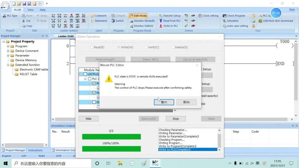Confirm remote-RUN with the 是(Y) button
This screenshot has height=168, width=299.
coord(164,102)
